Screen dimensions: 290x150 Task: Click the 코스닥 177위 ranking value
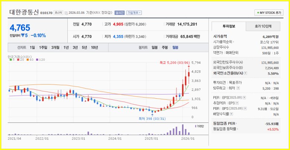(270, 42)
